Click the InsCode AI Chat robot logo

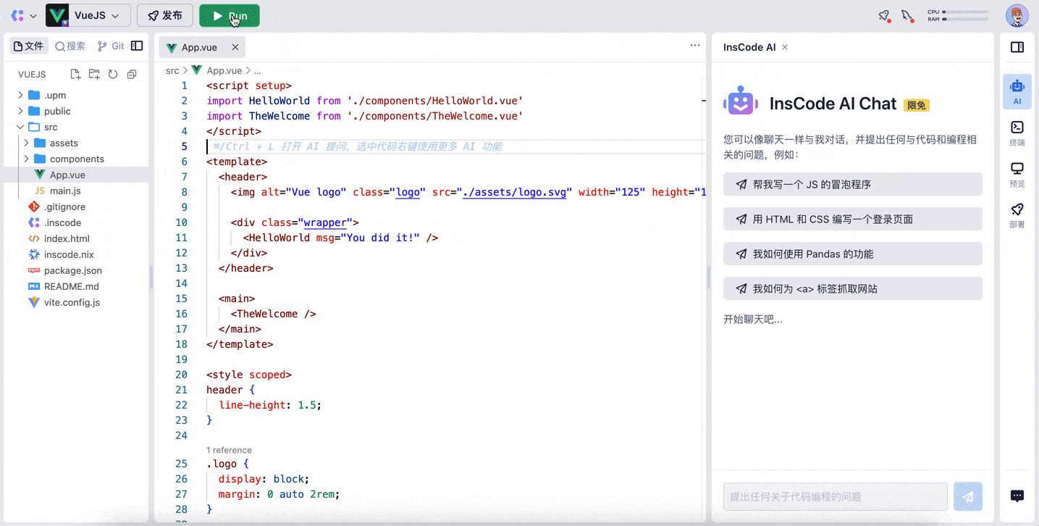741,102
